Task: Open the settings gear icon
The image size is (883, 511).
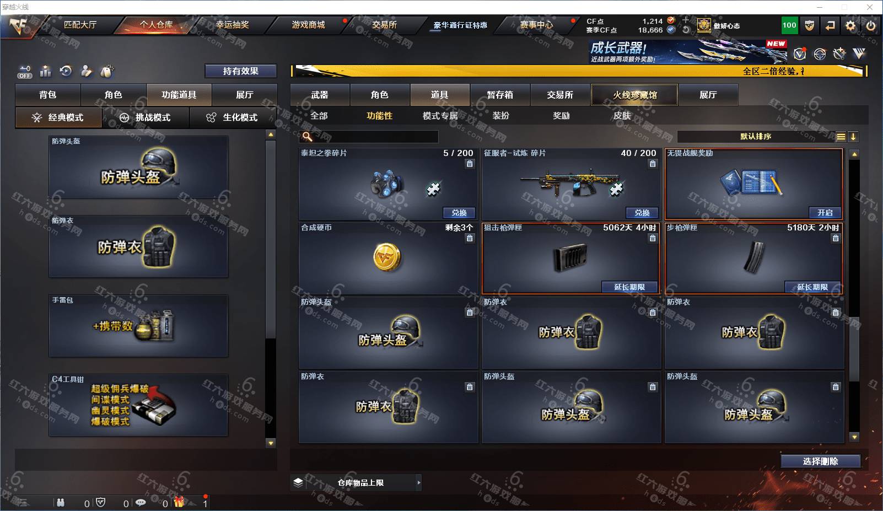Action: pos(850,25)
